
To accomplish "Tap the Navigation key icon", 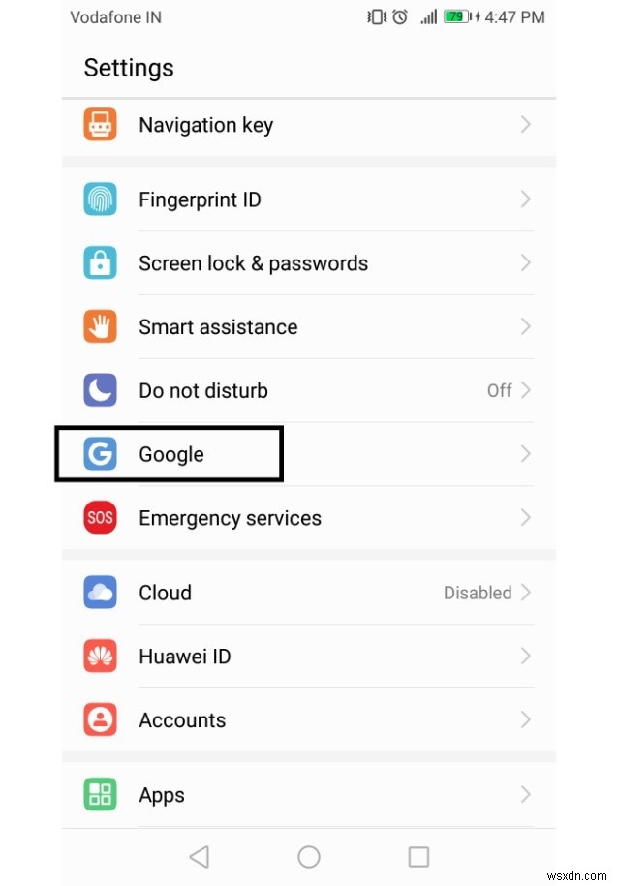I will [x=100, y=125].
